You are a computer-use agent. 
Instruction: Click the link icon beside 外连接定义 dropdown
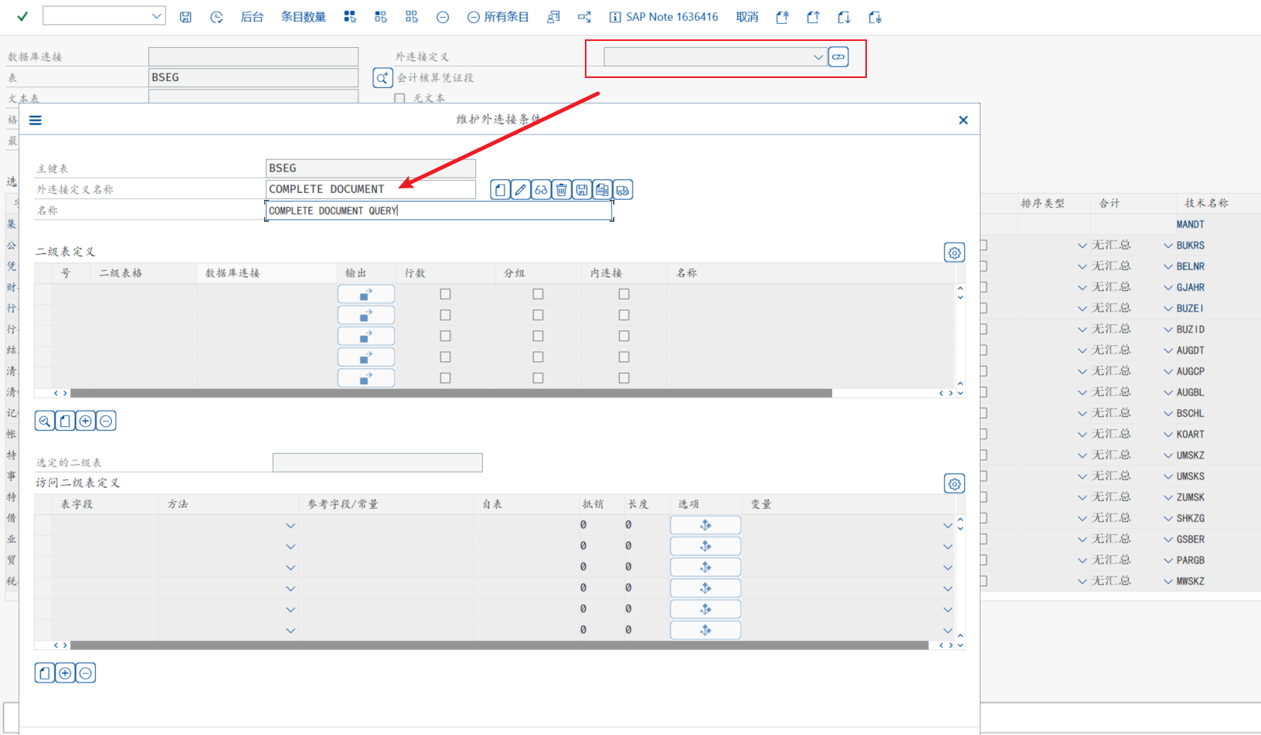point(838,56)
